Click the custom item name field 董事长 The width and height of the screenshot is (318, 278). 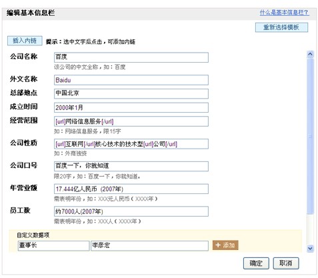(x=53, y=246)
